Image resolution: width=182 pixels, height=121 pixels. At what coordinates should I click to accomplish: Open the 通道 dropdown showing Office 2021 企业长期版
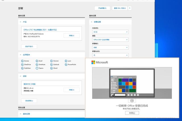click(110, 40)
